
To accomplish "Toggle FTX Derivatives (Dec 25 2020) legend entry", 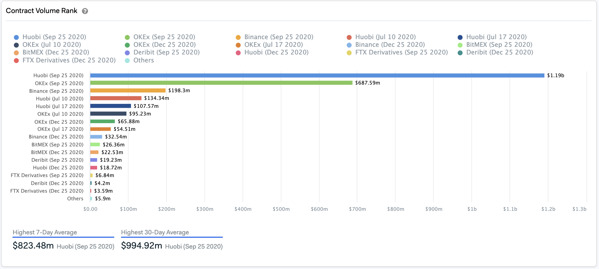I will click(x=65, y=60).
